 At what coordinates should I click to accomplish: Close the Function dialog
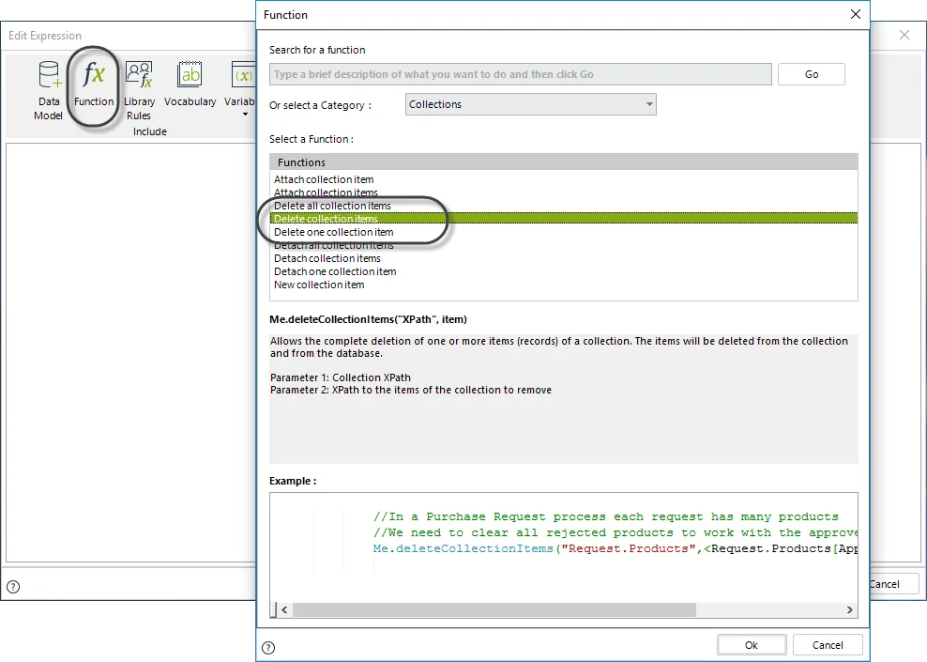856,14
